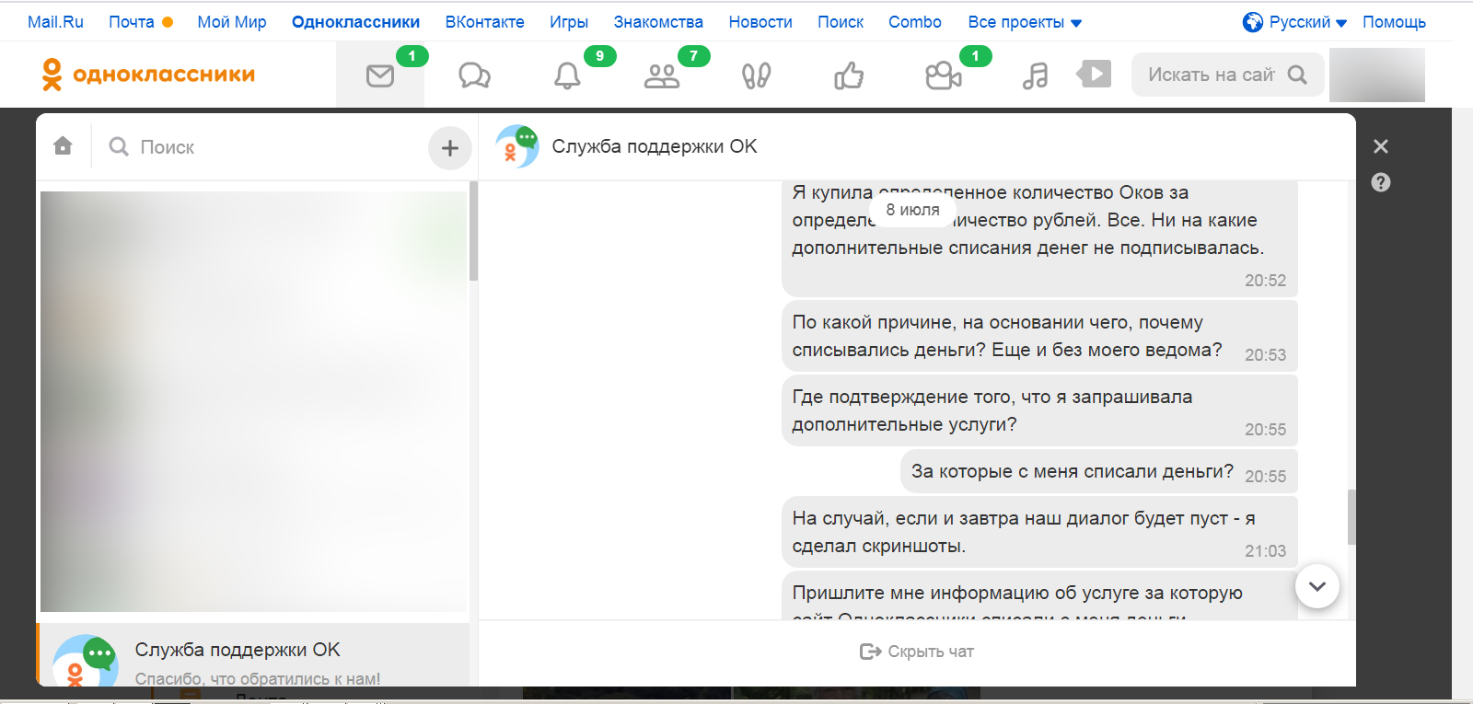Open the Игры link
Viewport: 1473px width, 704px height.
coord(569,22)
